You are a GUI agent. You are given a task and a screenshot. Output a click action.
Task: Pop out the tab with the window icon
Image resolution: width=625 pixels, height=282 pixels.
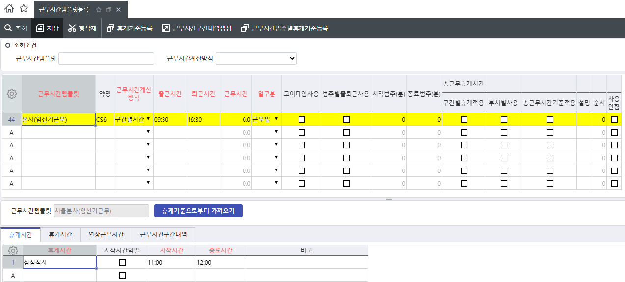click(109, 10)
